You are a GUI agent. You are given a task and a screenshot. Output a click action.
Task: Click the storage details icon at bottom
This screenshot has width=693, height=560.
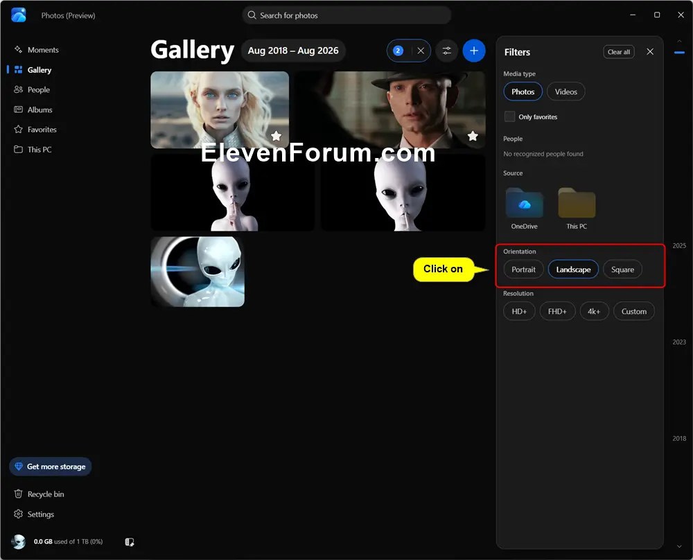130,542
